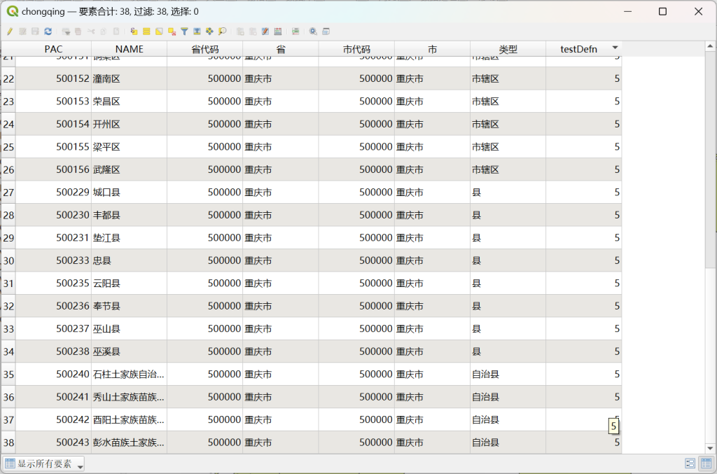This screenshot has height=474, width=717.
Task: Copy selected rows to clipboard
Action: [104, 32]
